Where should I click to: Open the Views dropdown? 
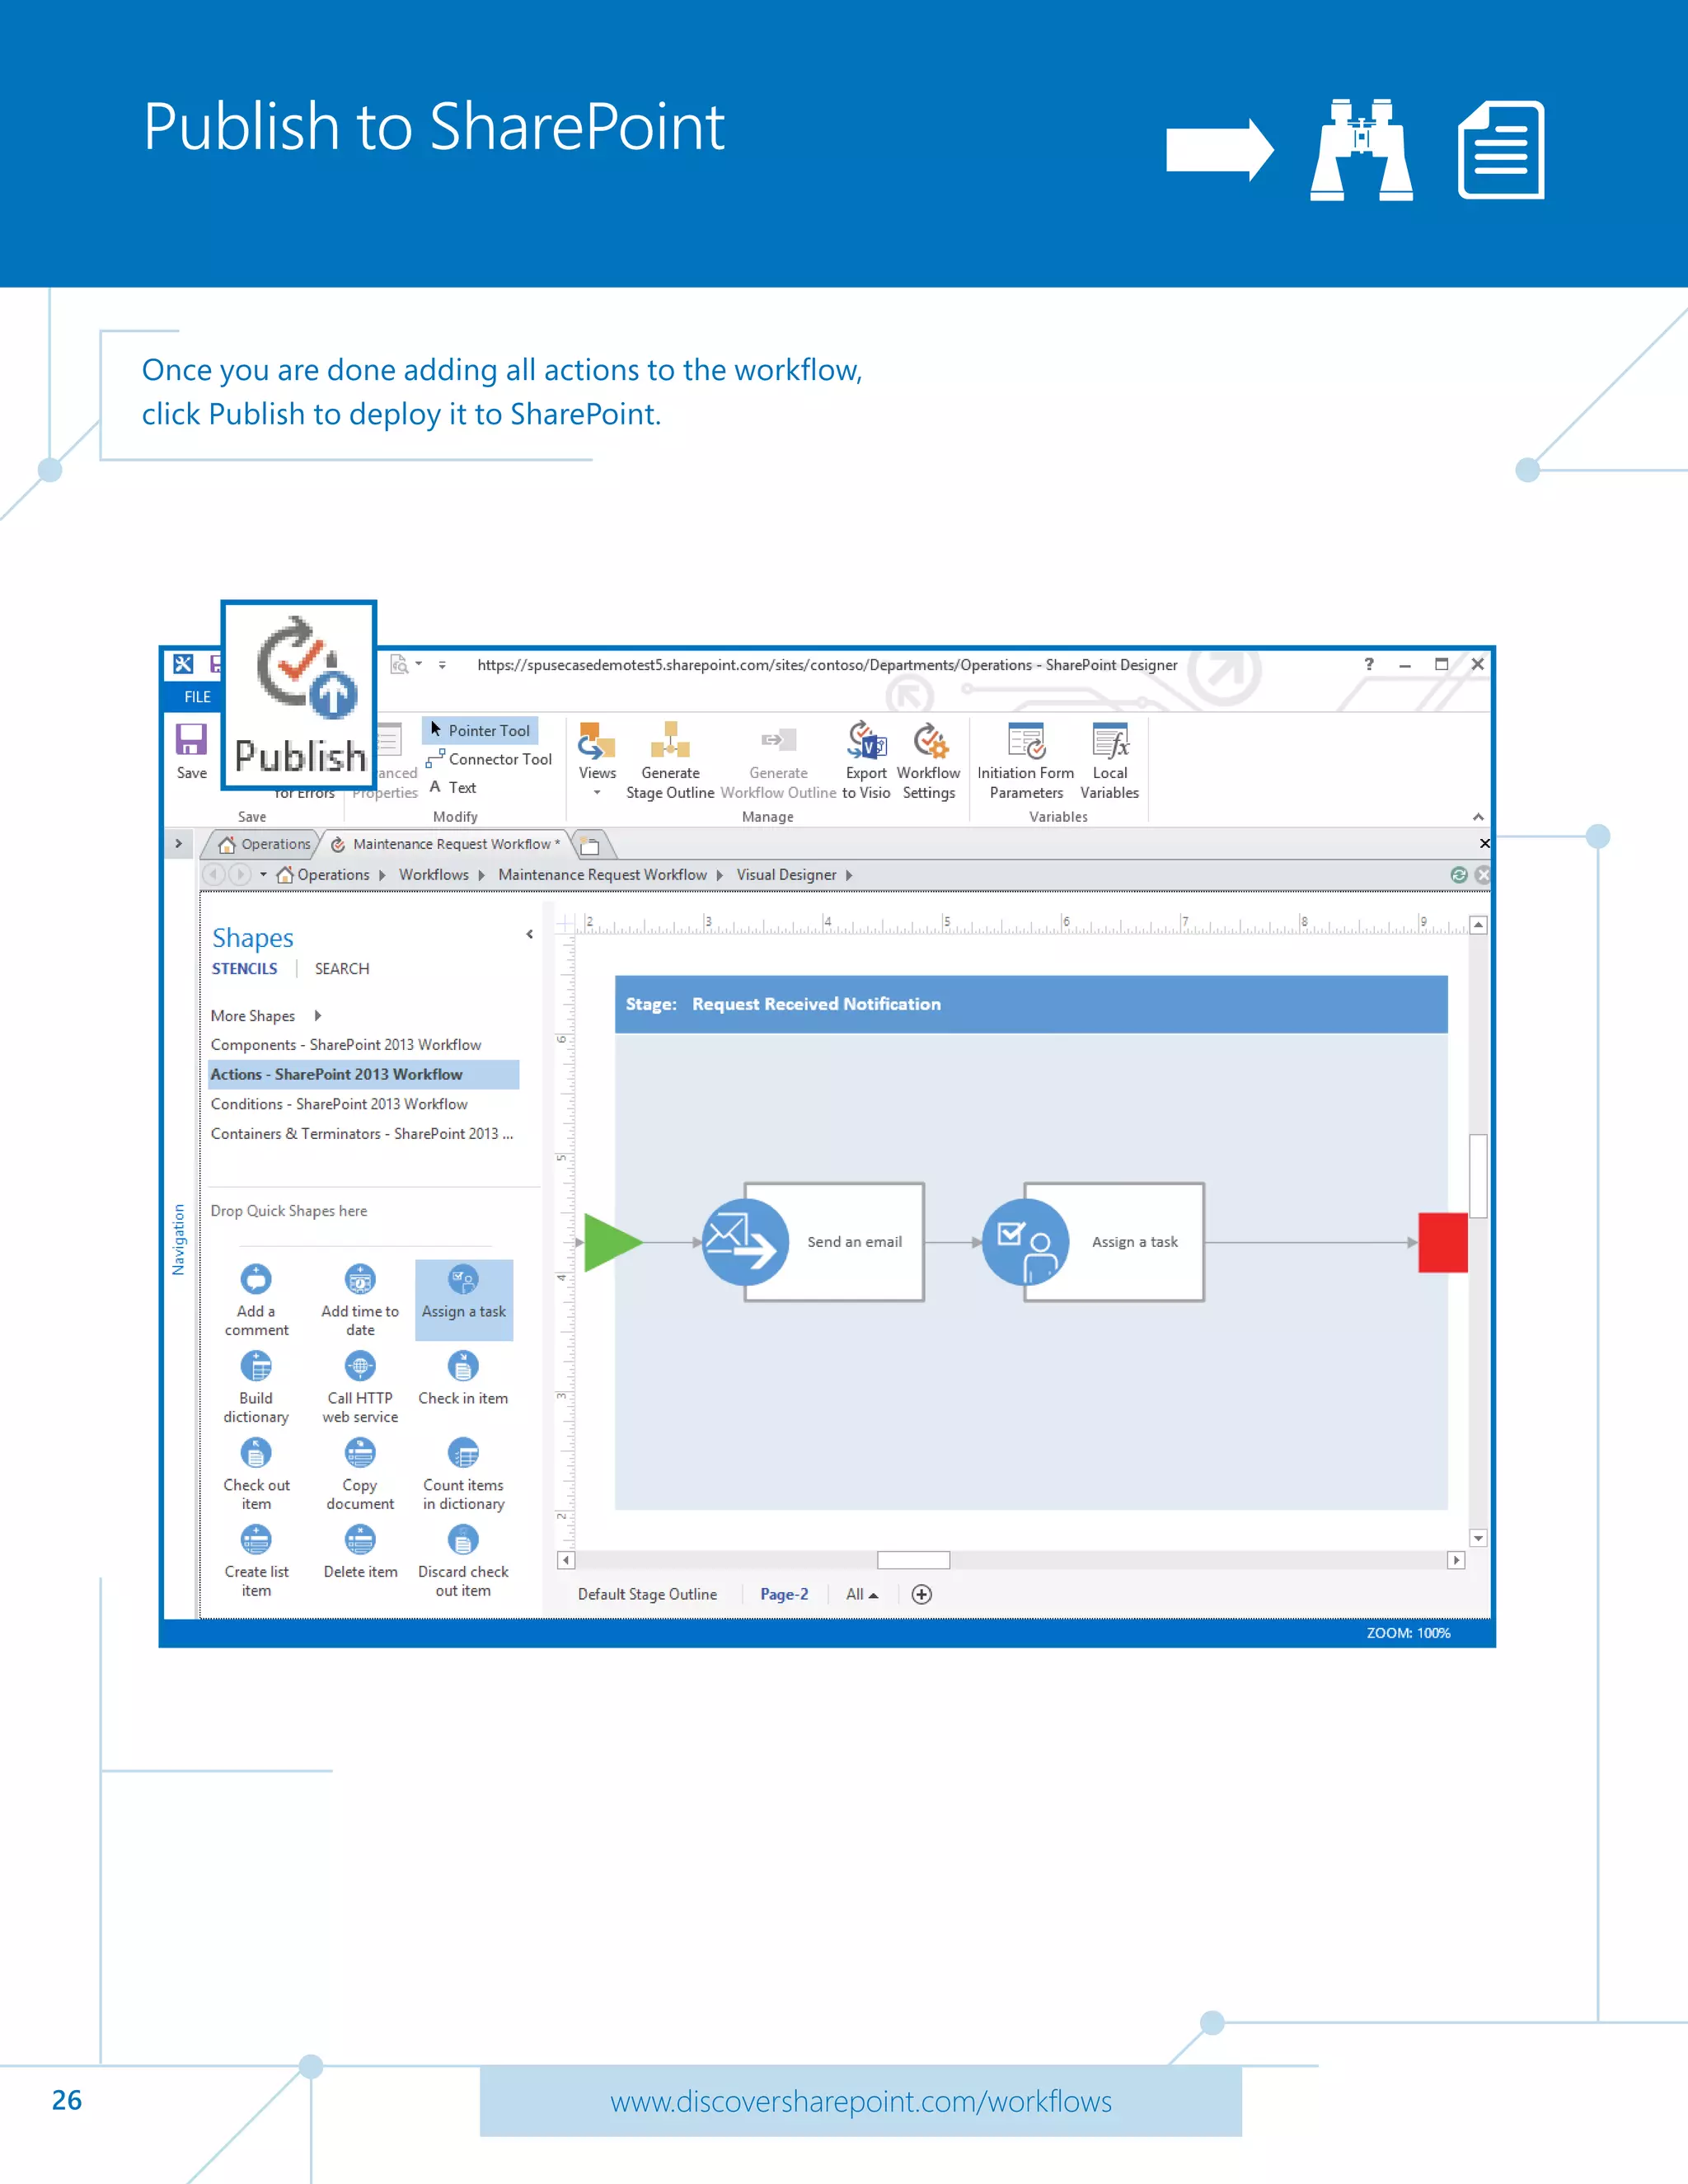point(597,758)
